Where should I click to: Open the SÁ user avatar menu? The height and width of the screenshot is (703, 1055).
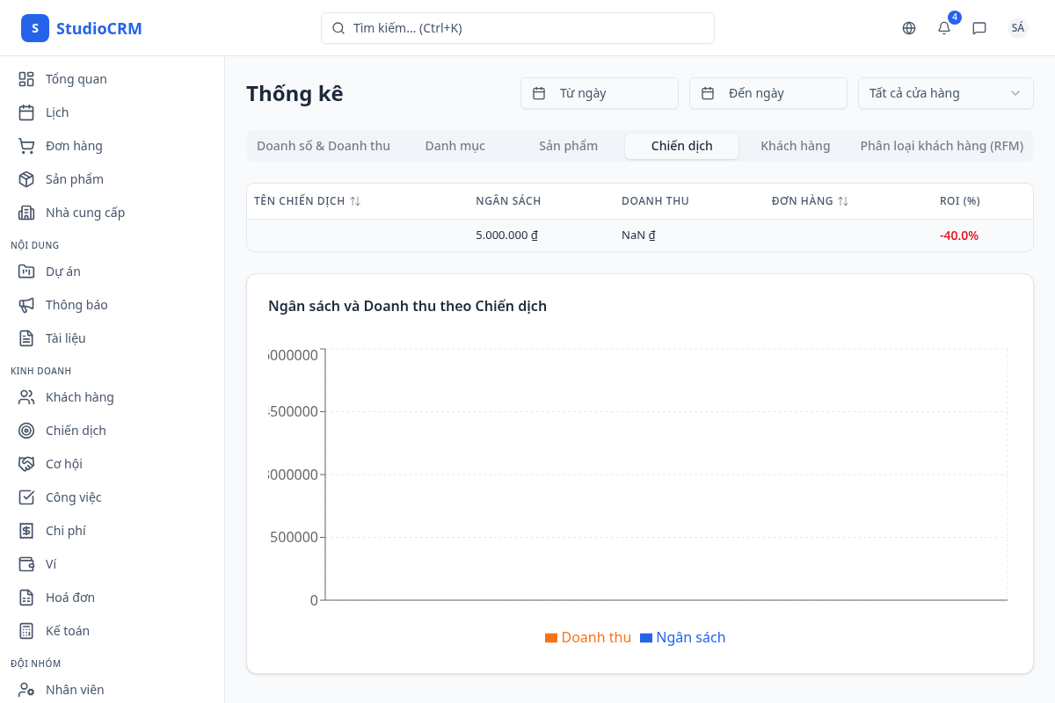[x=1017, y=28]
